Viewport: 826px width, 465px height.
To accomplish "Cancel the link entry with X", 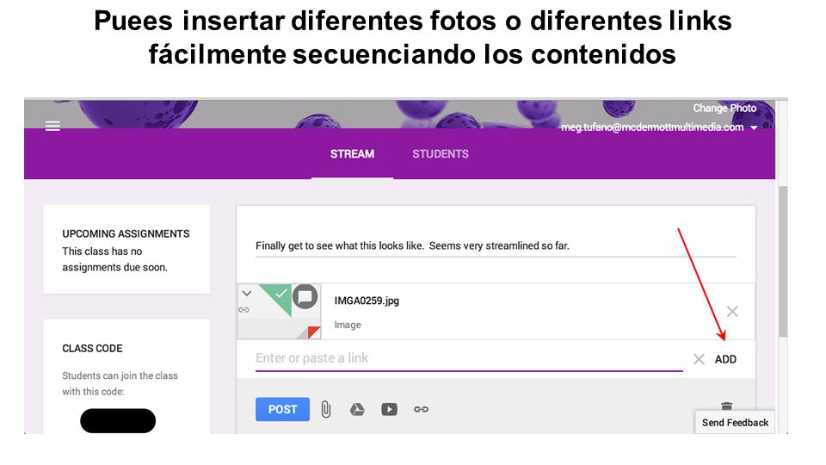I will coord(699,359).
